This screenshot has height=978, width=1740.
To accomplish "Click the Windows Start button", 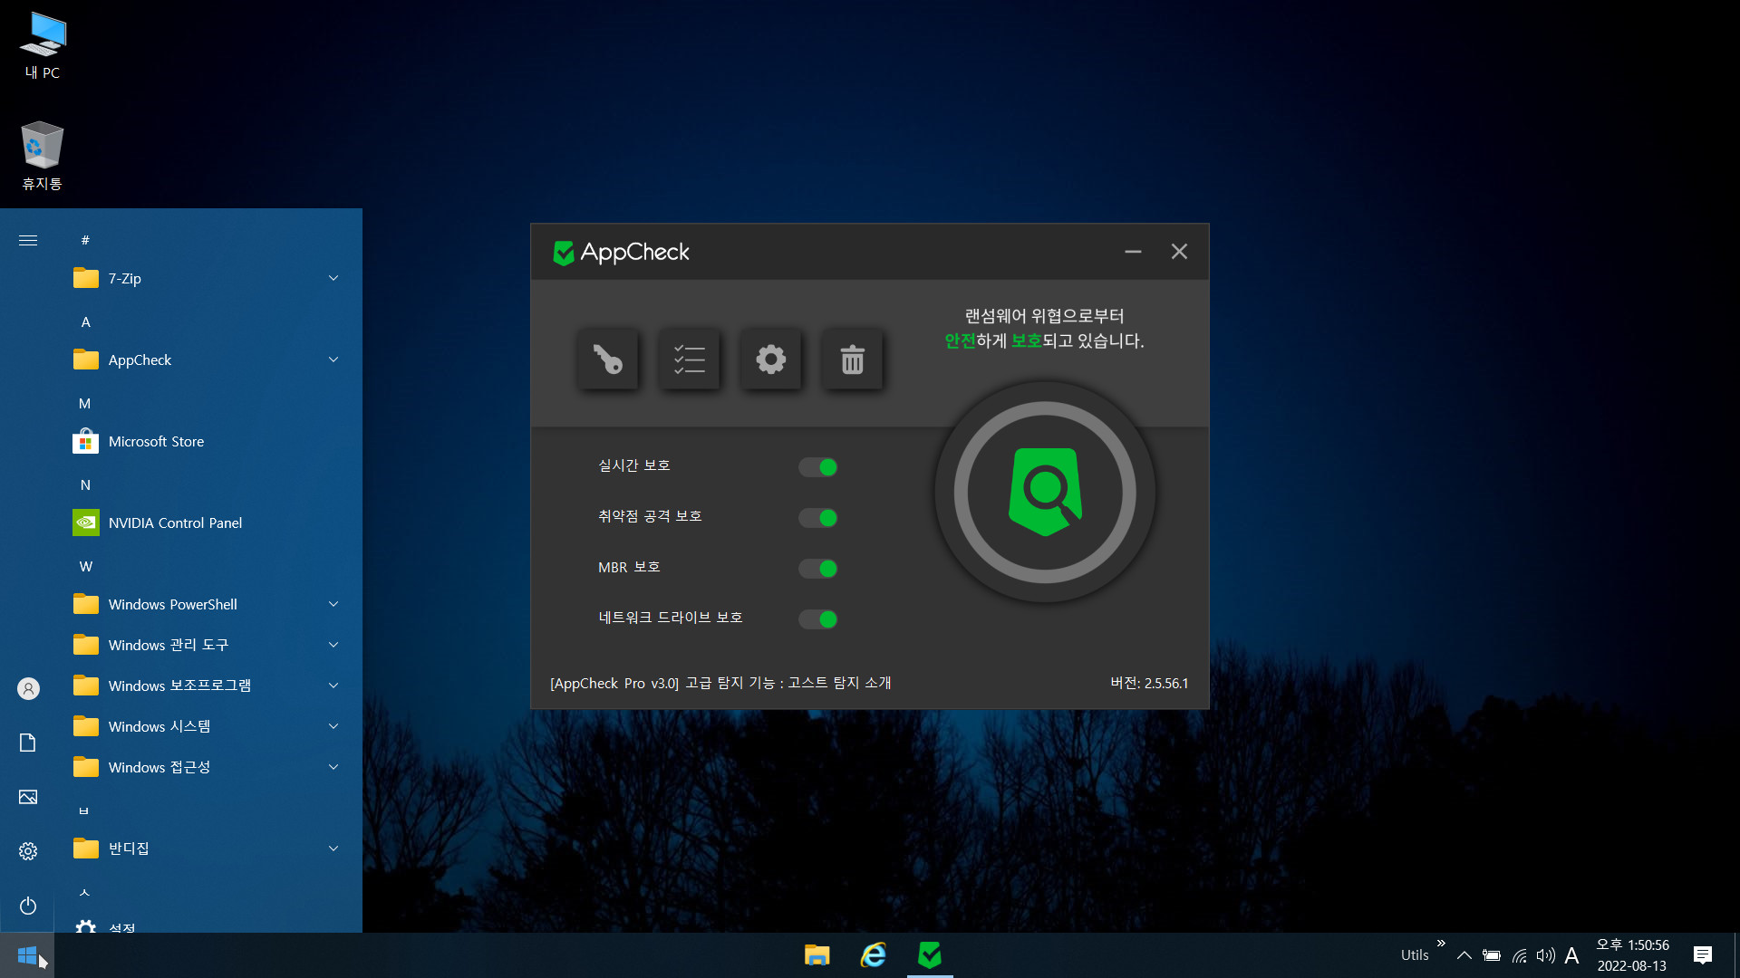I will [x=27, y=955].
